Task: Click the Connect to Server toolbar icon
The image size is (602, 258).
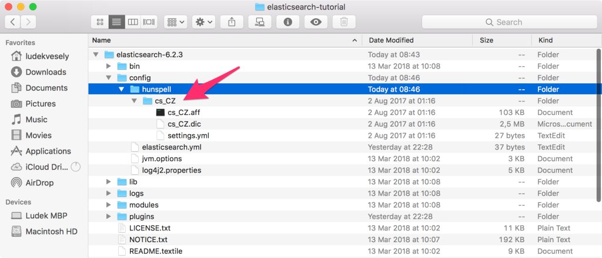Action: pyautogui.click(x=260, y=22)
